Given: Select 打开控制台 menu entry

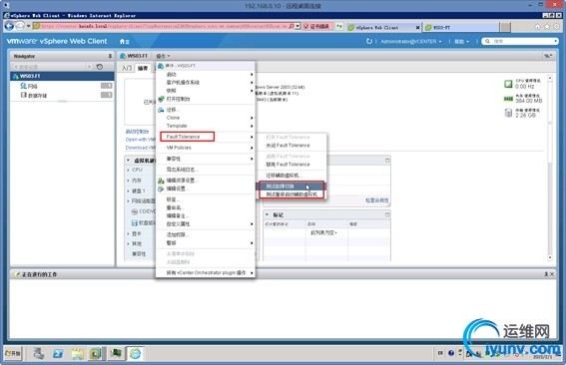Looking at the screenshot, I should coord(206,99).
